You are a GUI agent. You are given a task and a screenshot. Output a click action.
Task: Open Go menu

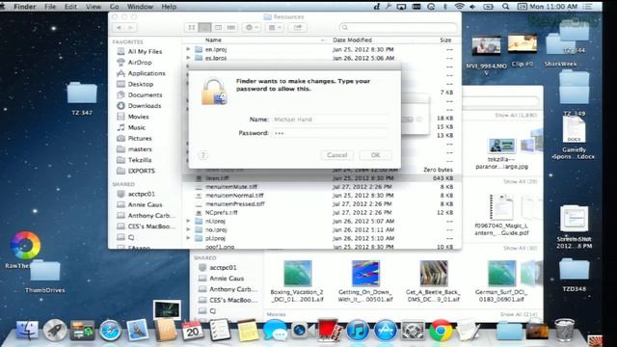coord(114,7)
